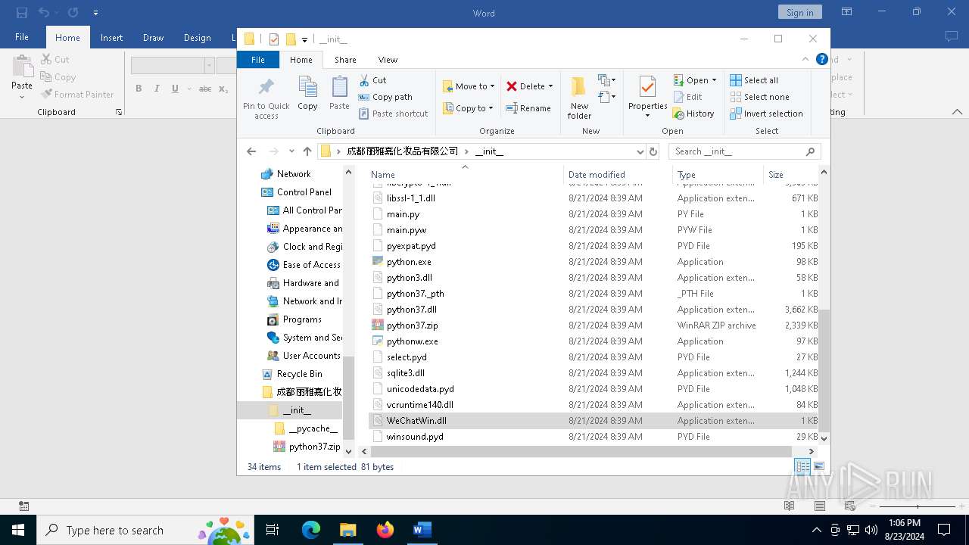Open the Word Draw tab
Image resolution: width=969 pixels, height=545 pixels.
(x=153, y=38)
